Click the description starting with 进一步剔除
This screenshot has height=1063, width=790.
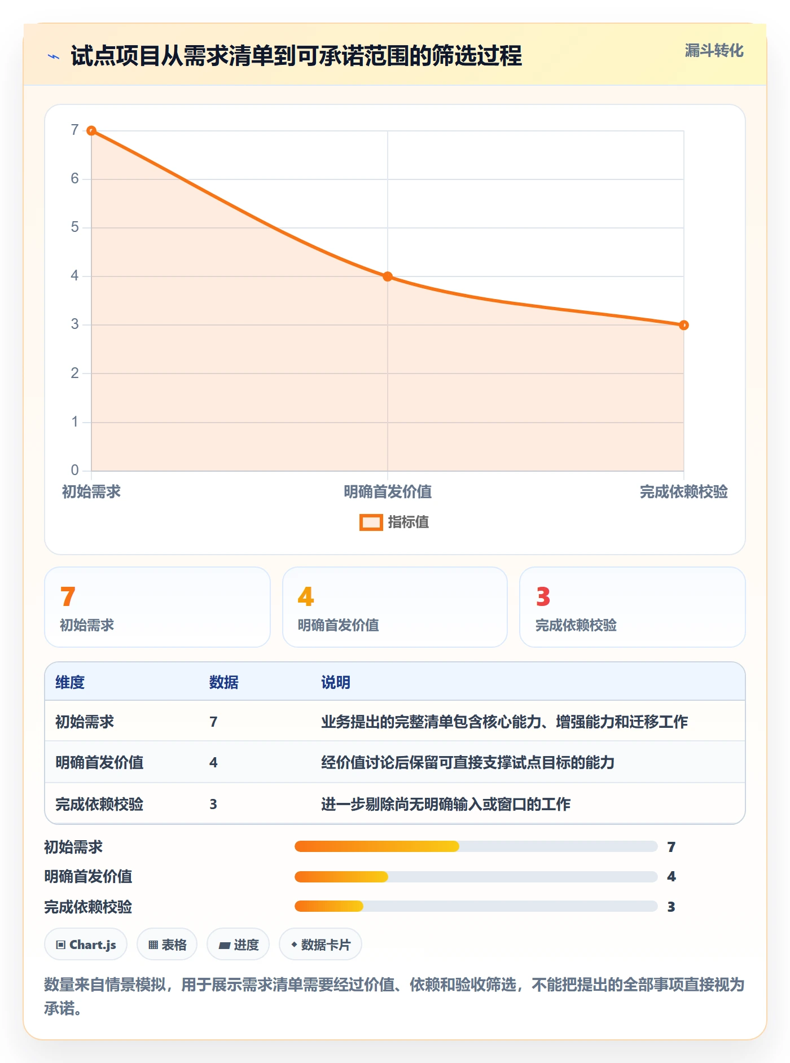click(x=446, y=804)
